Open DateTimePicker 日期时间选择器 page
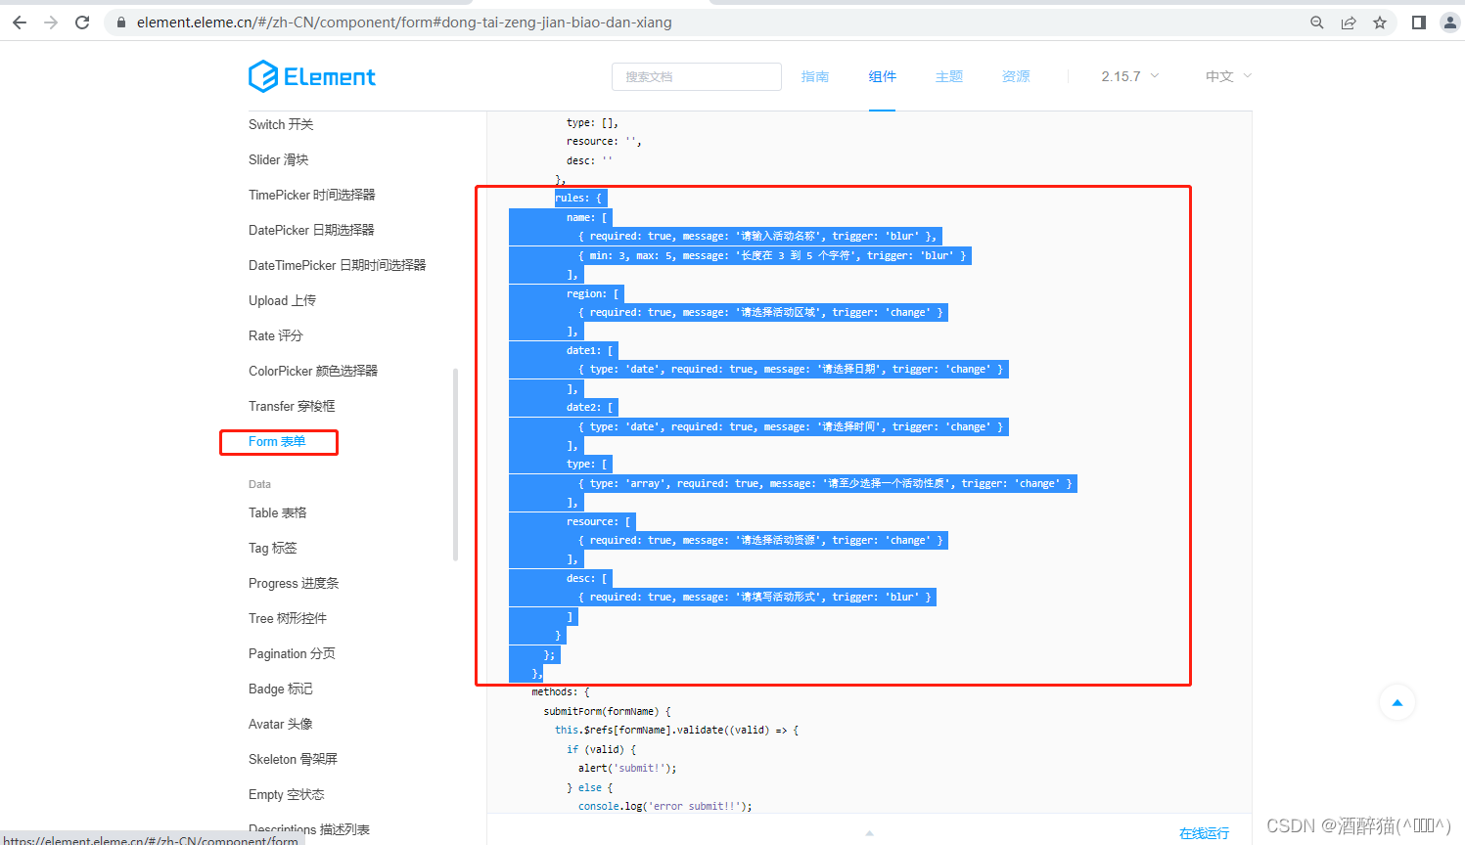Viewport: 1465px width, 845px height. pyautogui.click(x=338, y=265)
